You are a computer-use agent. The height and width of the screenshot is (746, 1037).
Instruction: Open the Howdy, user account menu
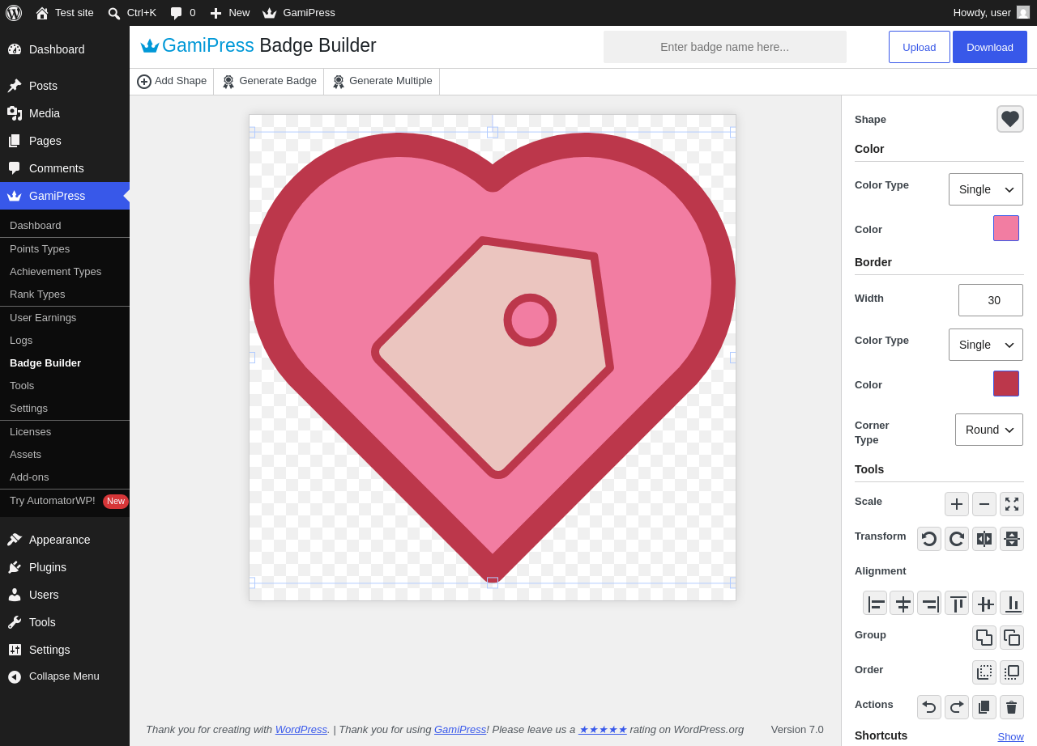pyautogui.click(x=992, y=13)
